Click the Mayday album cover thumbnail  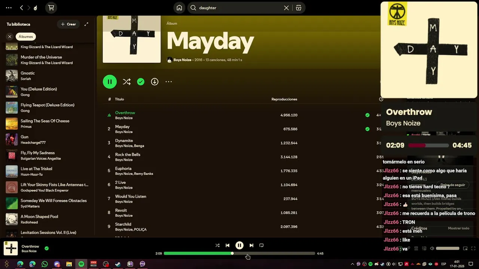pos(132,39)
